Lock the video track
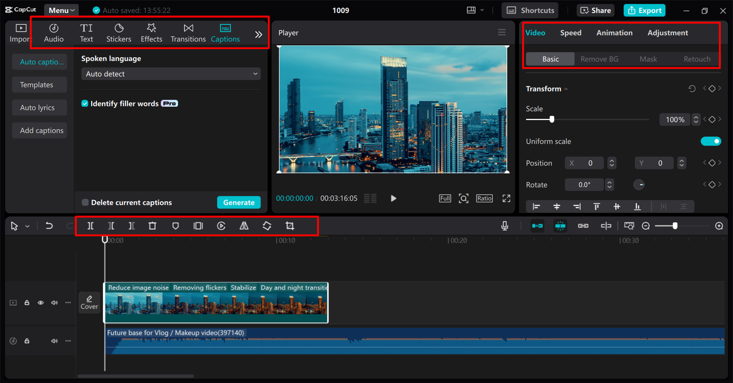This screenshot has height=383, width=733. (x=27, y=303)
